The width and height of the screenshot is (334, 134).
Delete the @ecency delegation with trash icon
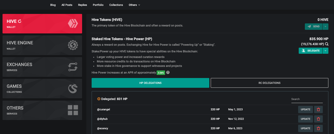tap(319, 128)
